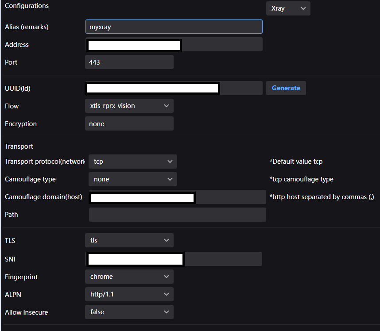Expand the Fingerprint chrome dropdown

point(129,277)
